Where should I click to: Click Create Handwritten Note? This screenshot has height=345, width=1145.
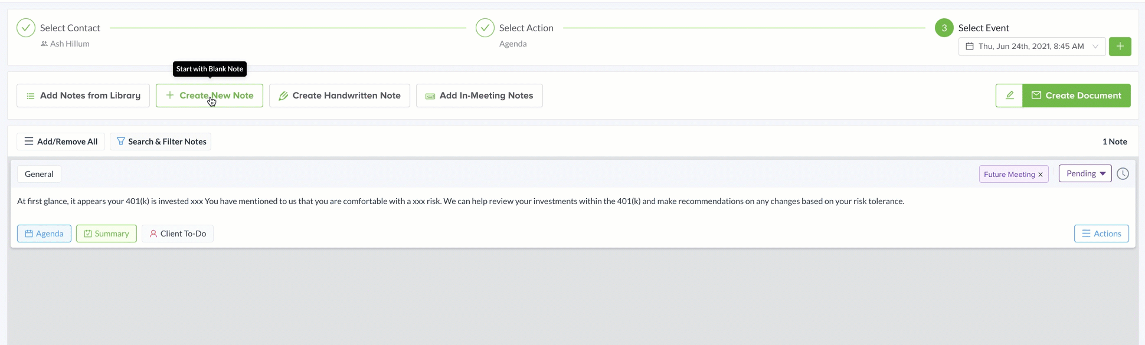[339, 96]
